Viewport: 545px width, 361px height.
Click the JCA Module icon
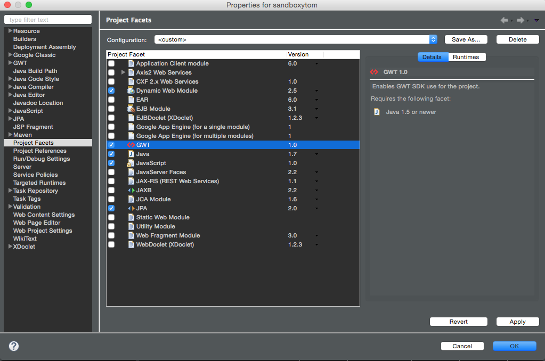click(x=131, y=199)
